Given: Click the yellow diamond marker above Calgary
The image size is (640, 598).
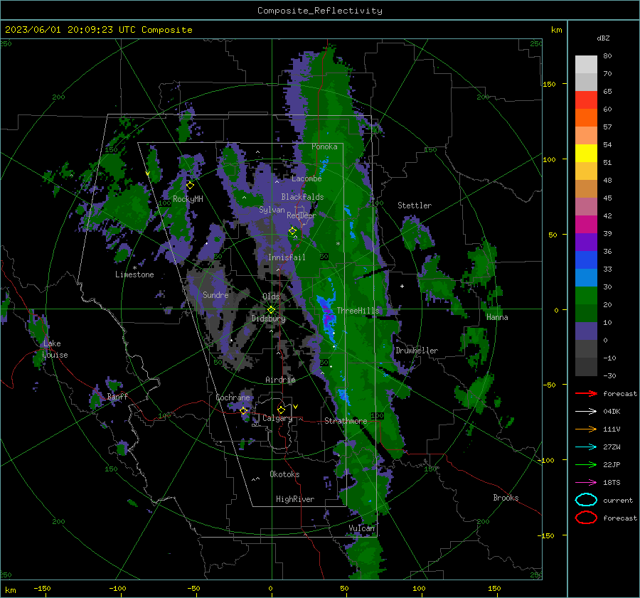Looking at the screenshot, I should pos(281,410).
